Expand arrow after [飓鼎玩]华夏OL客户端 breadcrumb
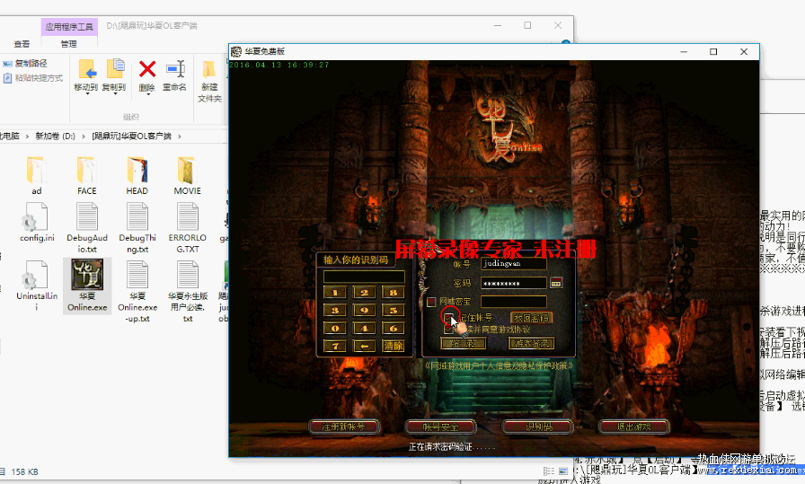Image resolution: width=805 pixels, height=484 pixels. [179, 136]
